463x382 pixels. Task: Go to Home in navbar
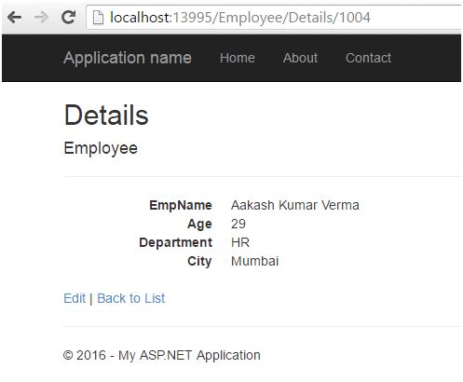[x=238, y=58]
